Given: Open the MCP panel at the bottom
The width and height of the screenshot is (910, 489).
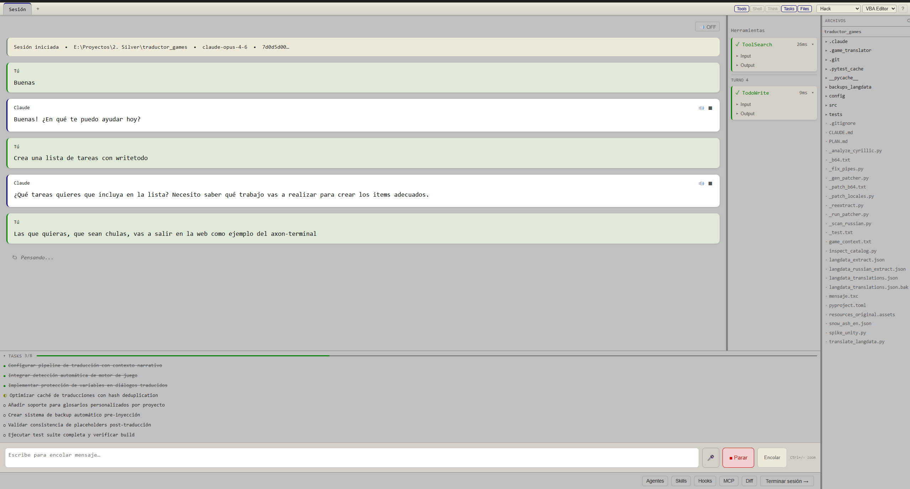Looking at the screenshot, I should (x=729, y=481).
